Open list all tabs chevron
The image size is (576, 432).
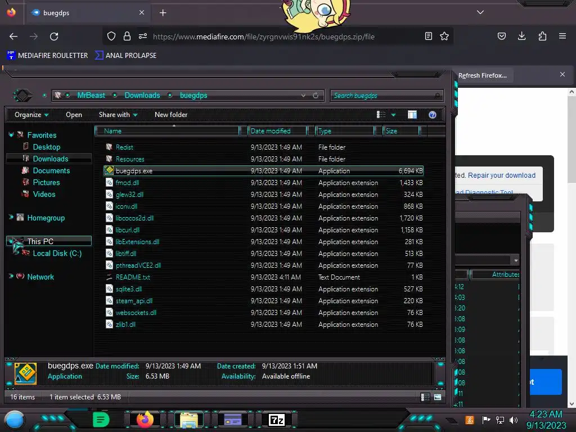(480, 12)
